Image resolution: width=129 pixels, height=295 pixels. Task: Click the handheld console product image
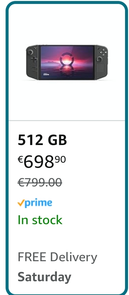[x=67, y=62]
